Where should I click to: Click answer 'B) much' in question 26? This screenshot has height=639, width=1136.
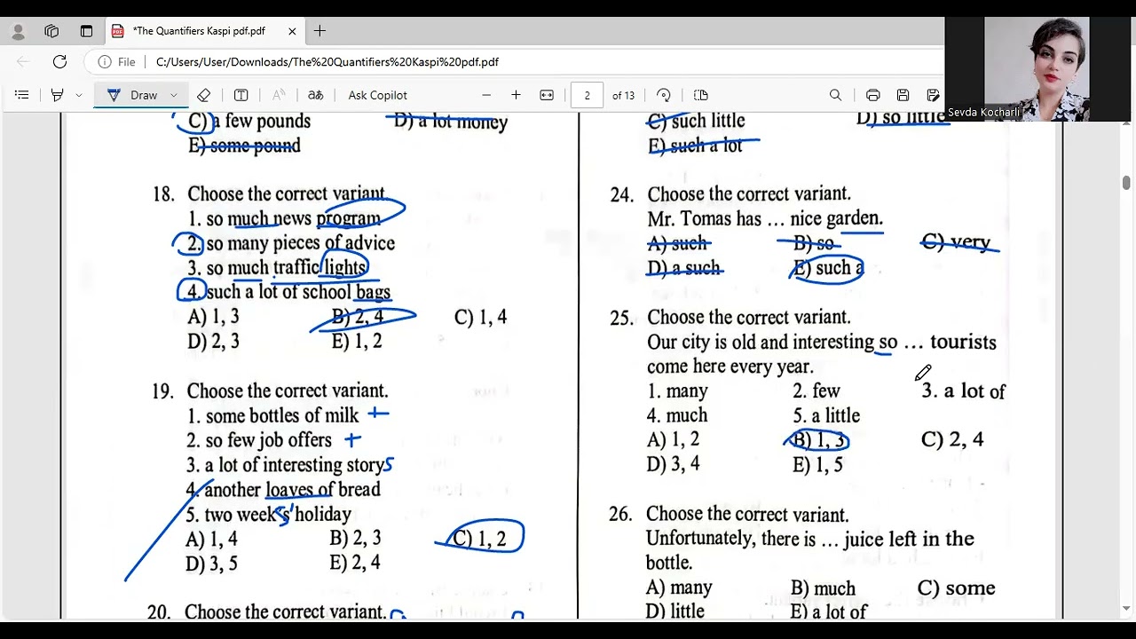[x=824, y=588]
